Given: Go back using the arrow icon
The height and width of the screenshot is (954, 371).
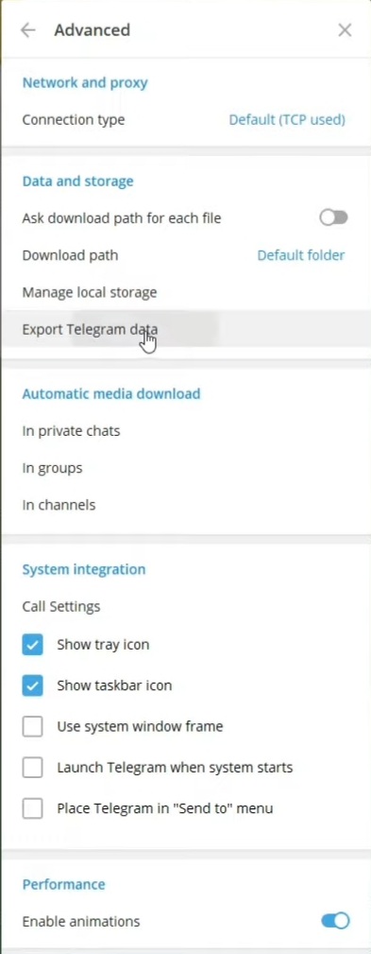Looking at the screenshot, I should coord(28,30).
